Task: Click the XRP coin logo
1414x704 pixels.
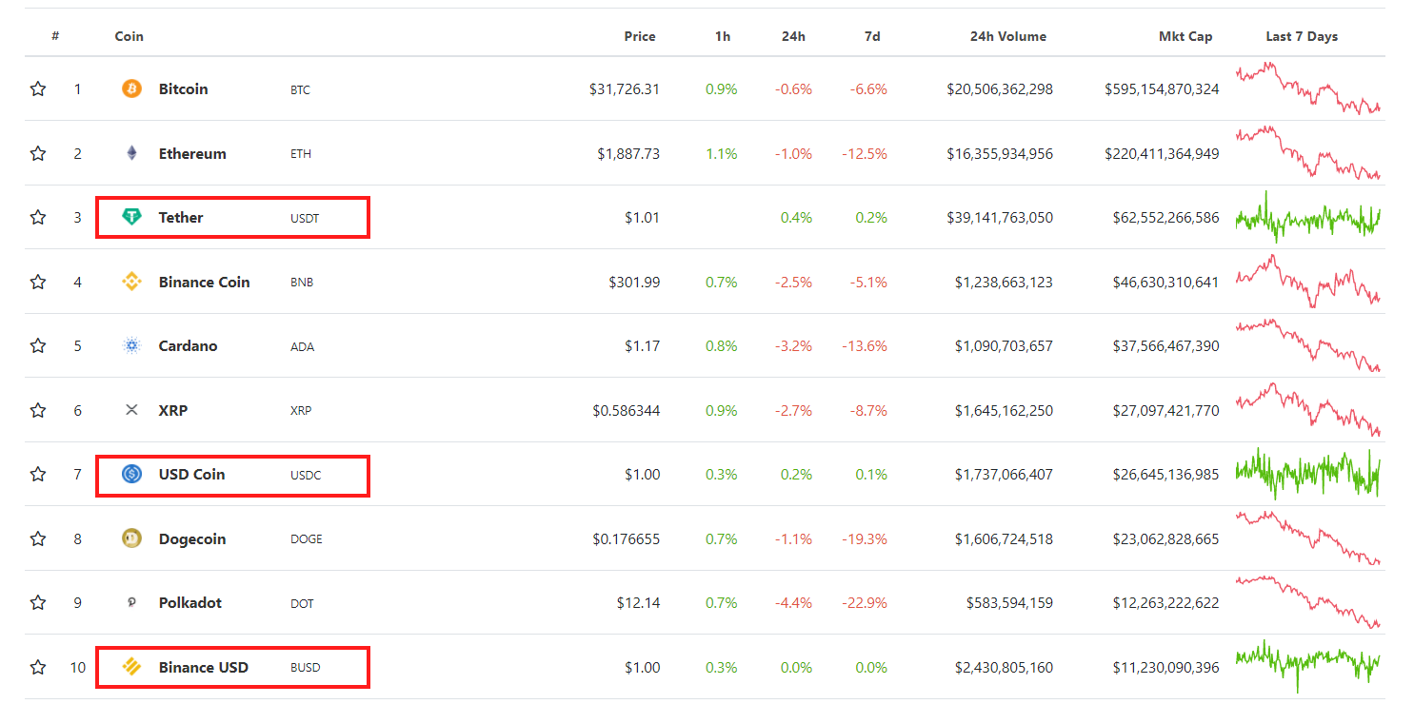Action: [x=132, y=410]
